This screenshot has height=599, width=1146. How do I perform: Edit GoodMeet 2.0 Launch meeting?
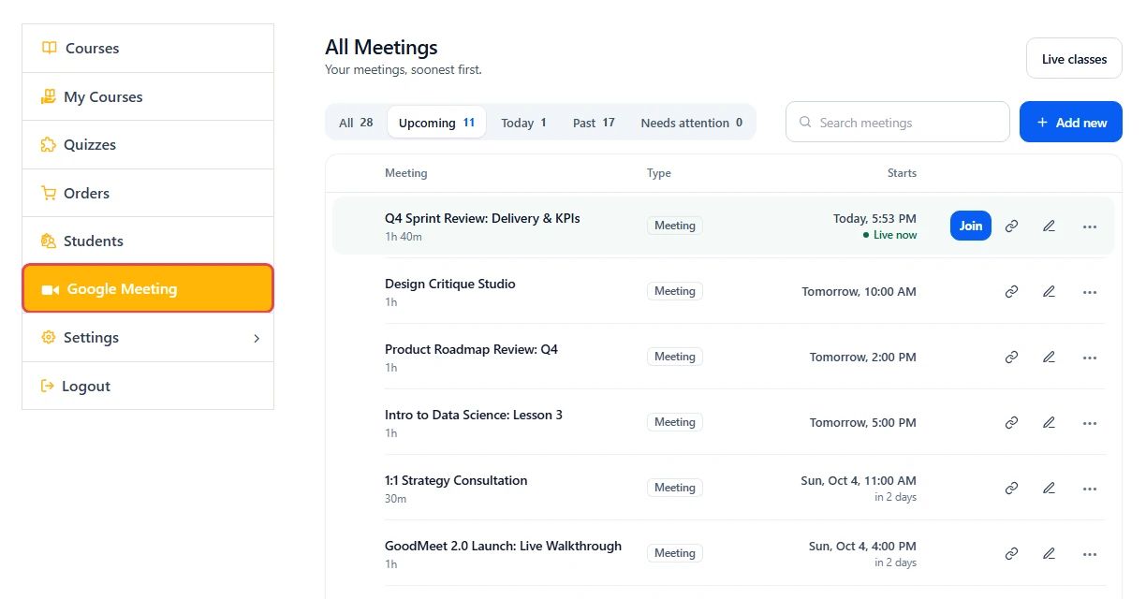[x=1049, y=553]
